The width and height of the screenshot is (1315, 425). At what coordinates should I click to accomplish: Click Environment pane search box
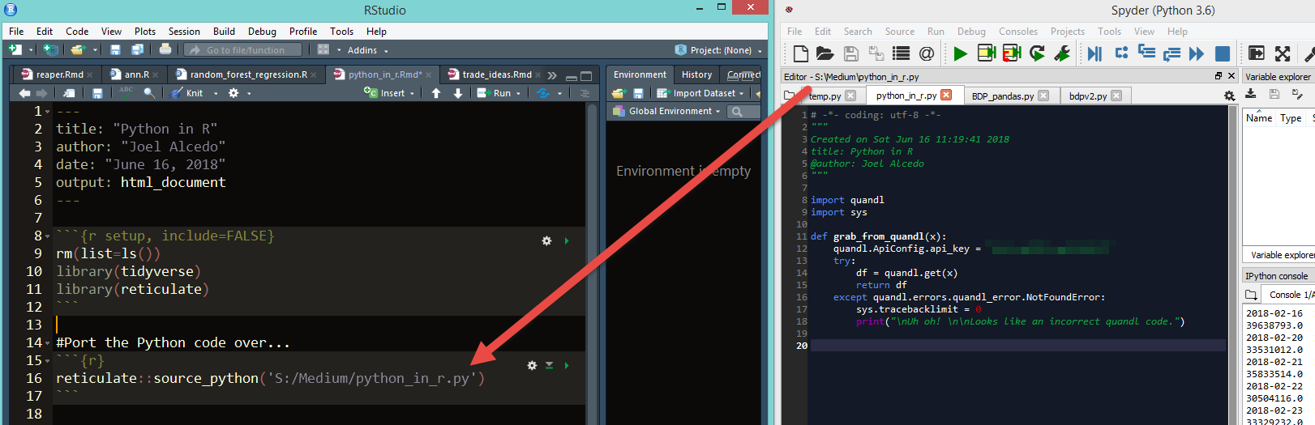[744, 111]
